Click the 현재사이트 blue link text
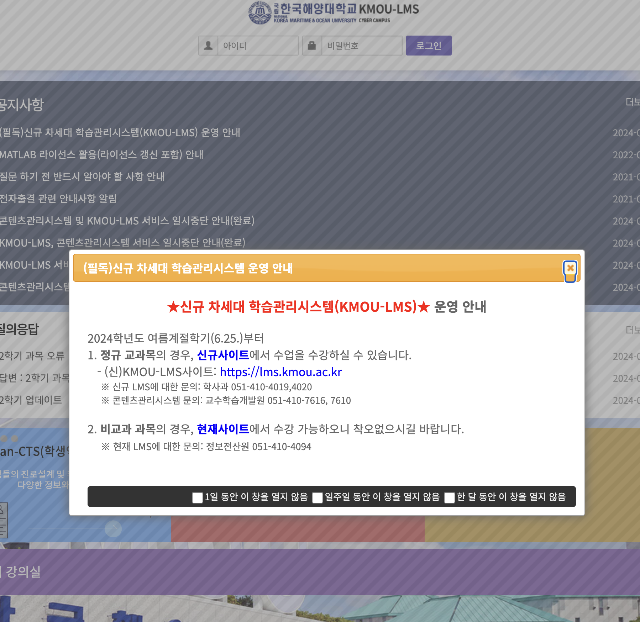Viewport: 640px width, 622px height. (223, 429)
